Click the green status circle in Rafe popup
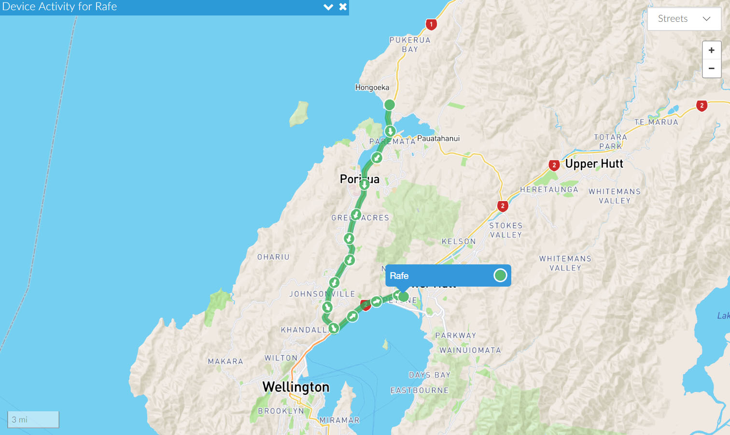 coord(500,275)
